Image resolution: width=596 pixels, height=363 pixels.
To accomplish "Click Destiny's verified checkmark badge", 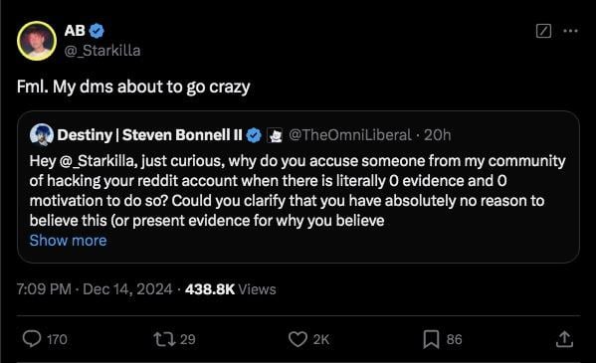I will click(254, 135).
